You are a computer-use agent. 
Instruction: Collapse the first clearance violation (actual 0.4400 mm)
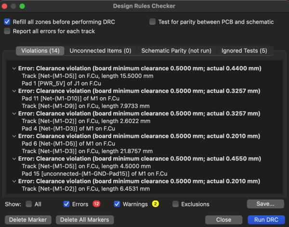(14, 69)
